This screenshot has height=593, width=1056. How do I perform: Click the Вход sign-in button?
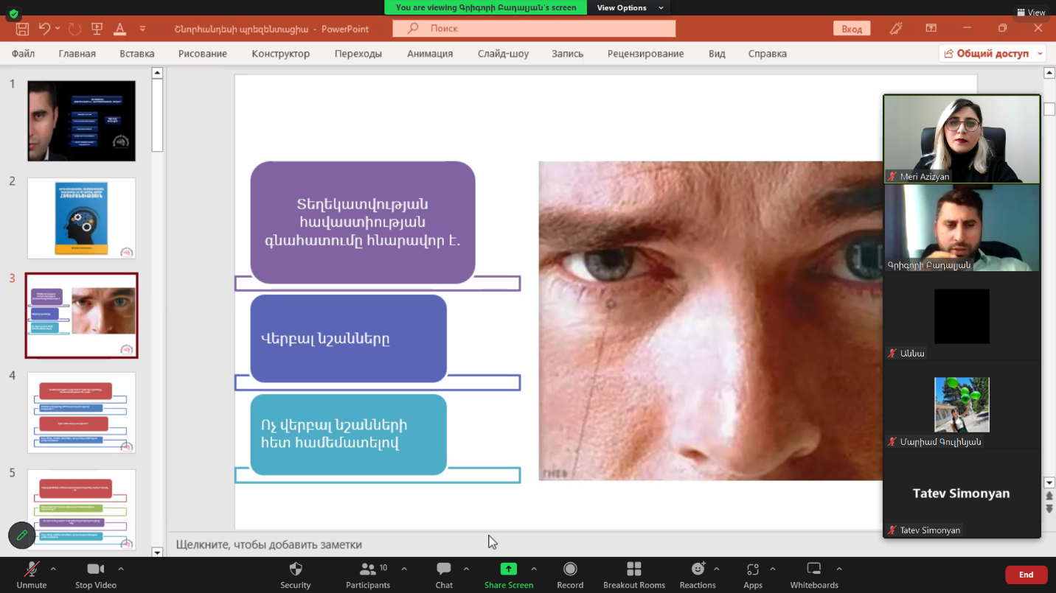tap(852, 29)
